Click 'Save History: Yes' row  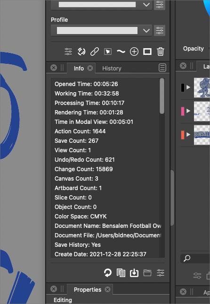click(78, 245)
